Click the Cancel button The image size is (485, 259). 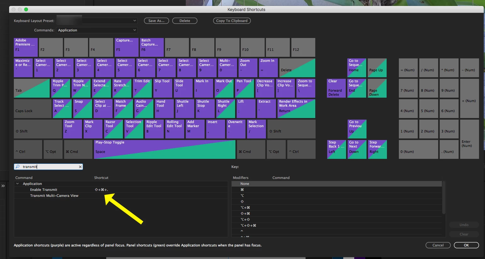pos(438,245)
